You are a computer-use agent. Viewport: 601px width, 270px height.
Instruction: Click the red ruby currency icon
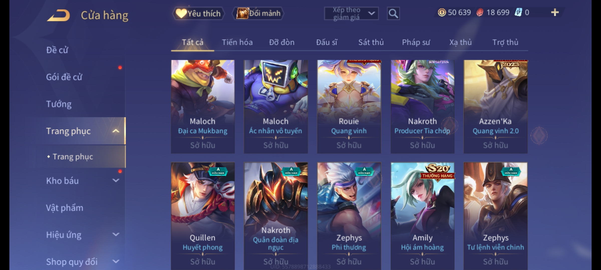480,12
